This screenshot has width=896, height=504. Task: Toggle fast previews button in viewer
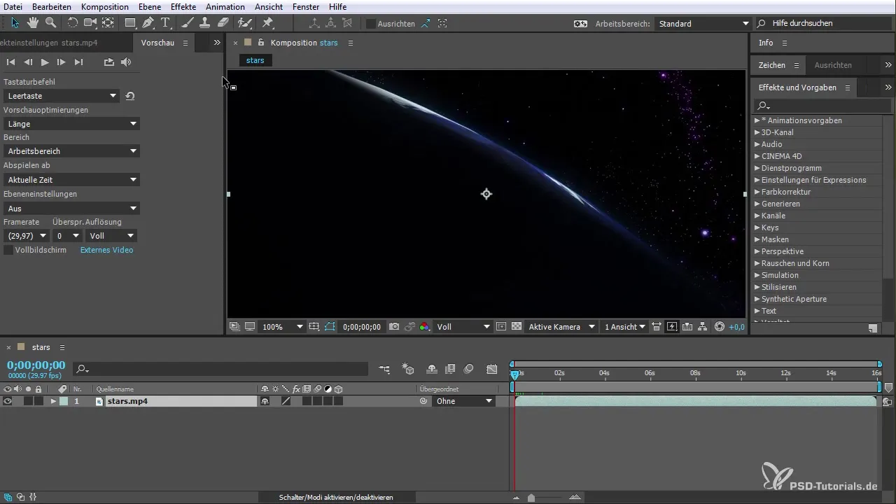(x=672, y=327)
